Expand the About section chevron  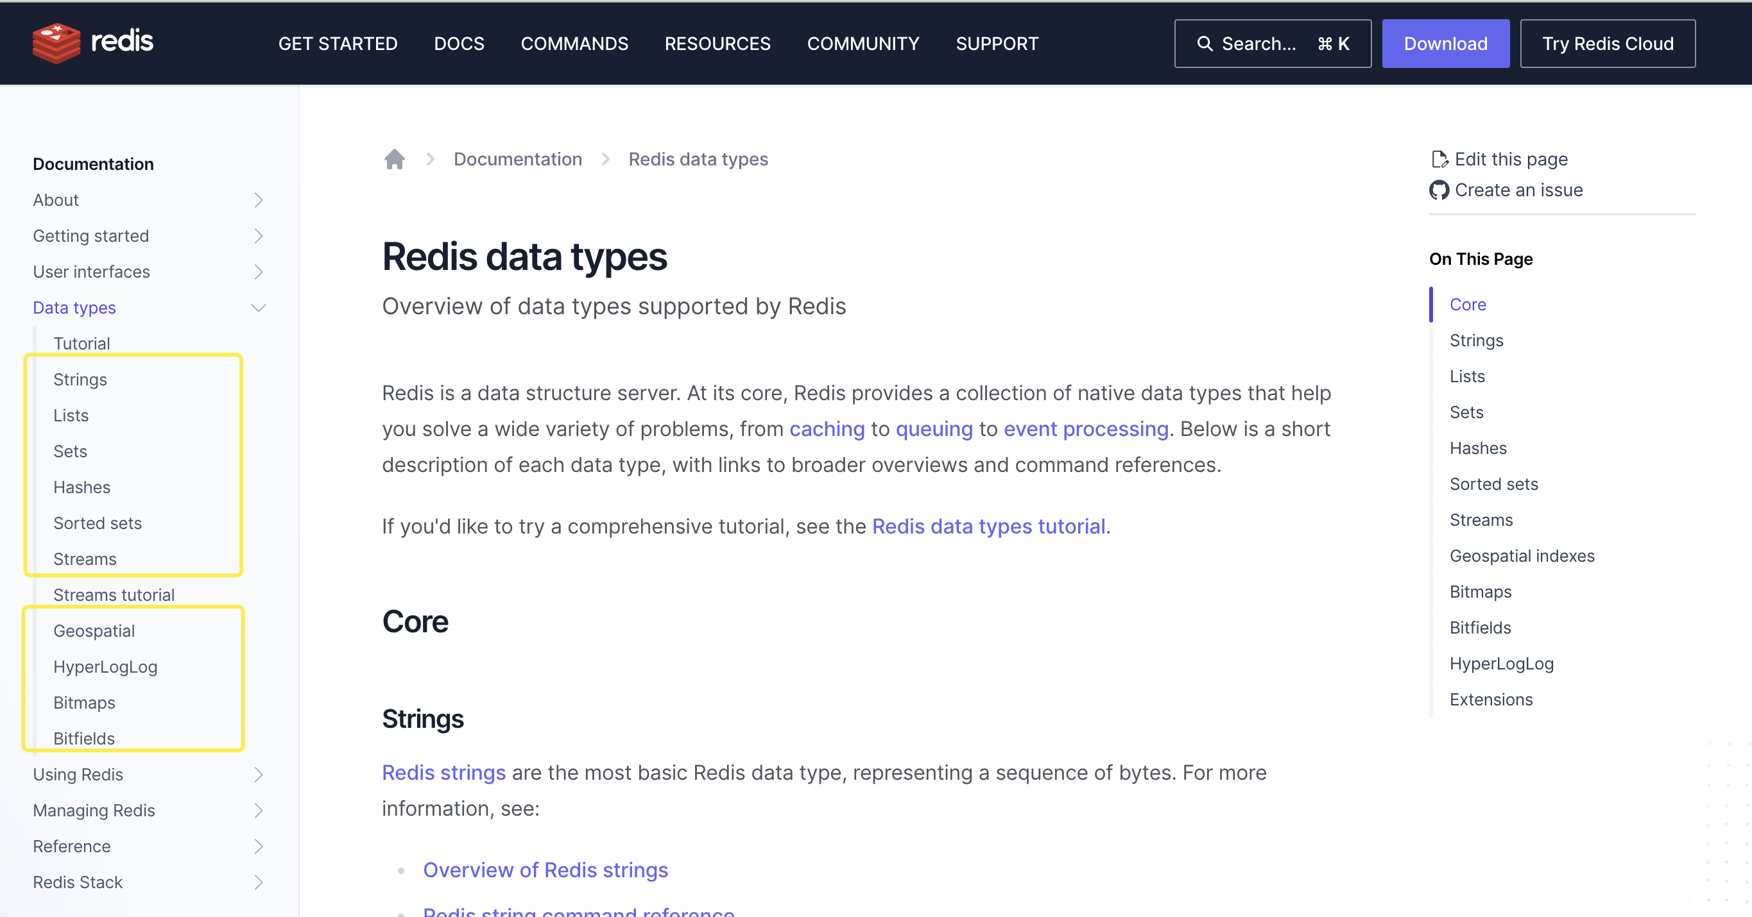click(259, 200)
